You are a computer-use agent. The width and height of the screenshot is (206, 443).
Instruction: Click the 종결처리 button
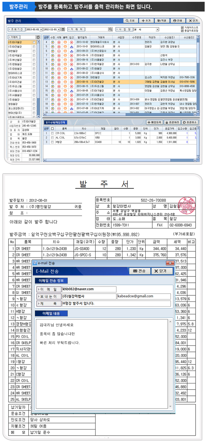click(x=172, y=122)
